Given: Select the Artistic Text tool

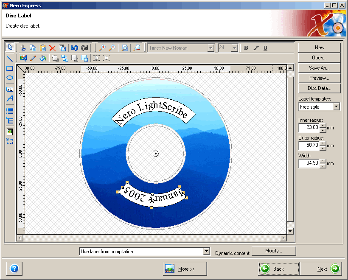Looking at the screenshot, I should click(9, 98).
